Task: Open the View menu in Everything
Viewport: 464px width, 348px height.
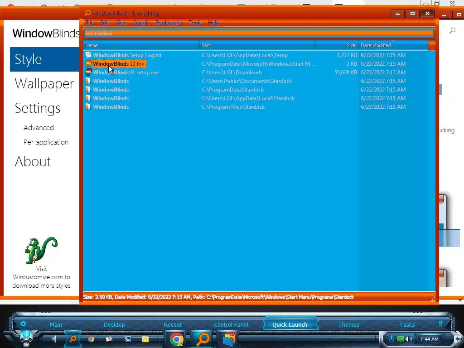Action: pos(121,23)
